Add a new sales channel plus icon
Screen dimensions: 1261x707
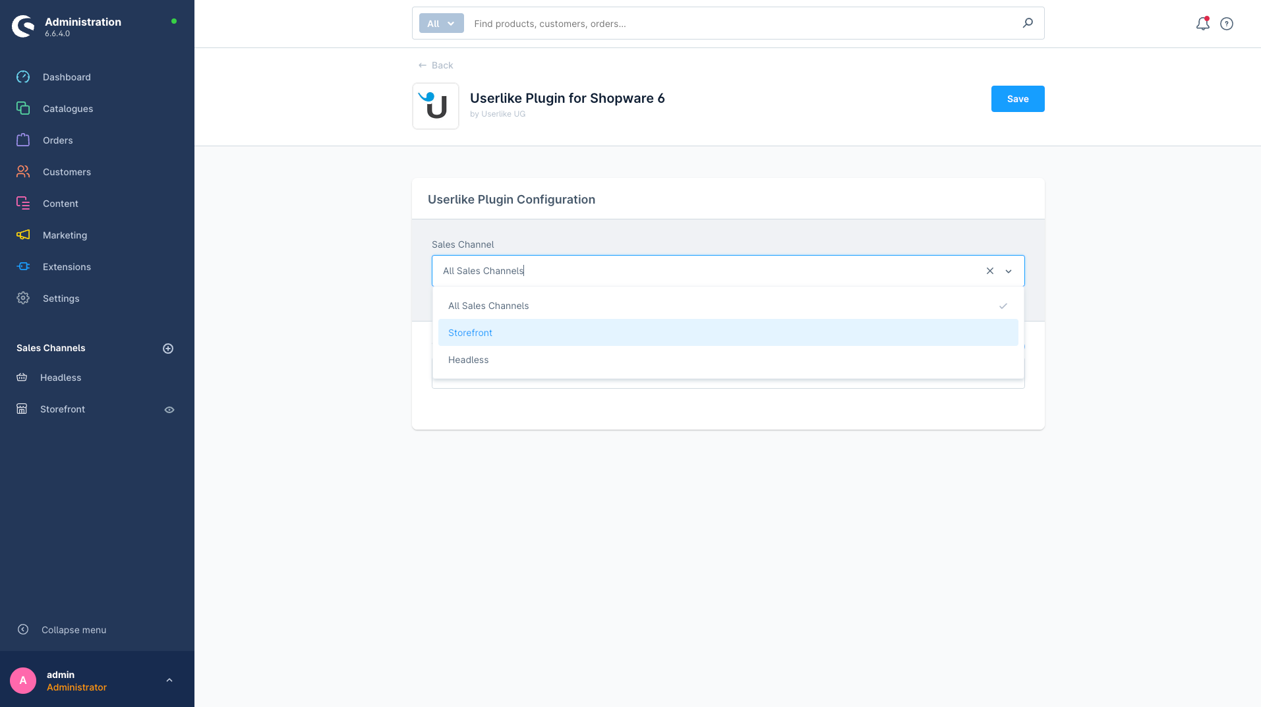(x=168, y=349)
